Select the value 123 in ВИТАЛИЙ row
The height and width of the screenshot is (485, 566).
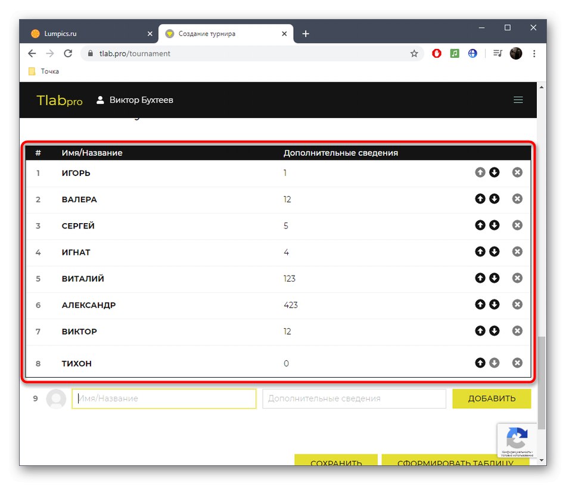tap(290, 279)
